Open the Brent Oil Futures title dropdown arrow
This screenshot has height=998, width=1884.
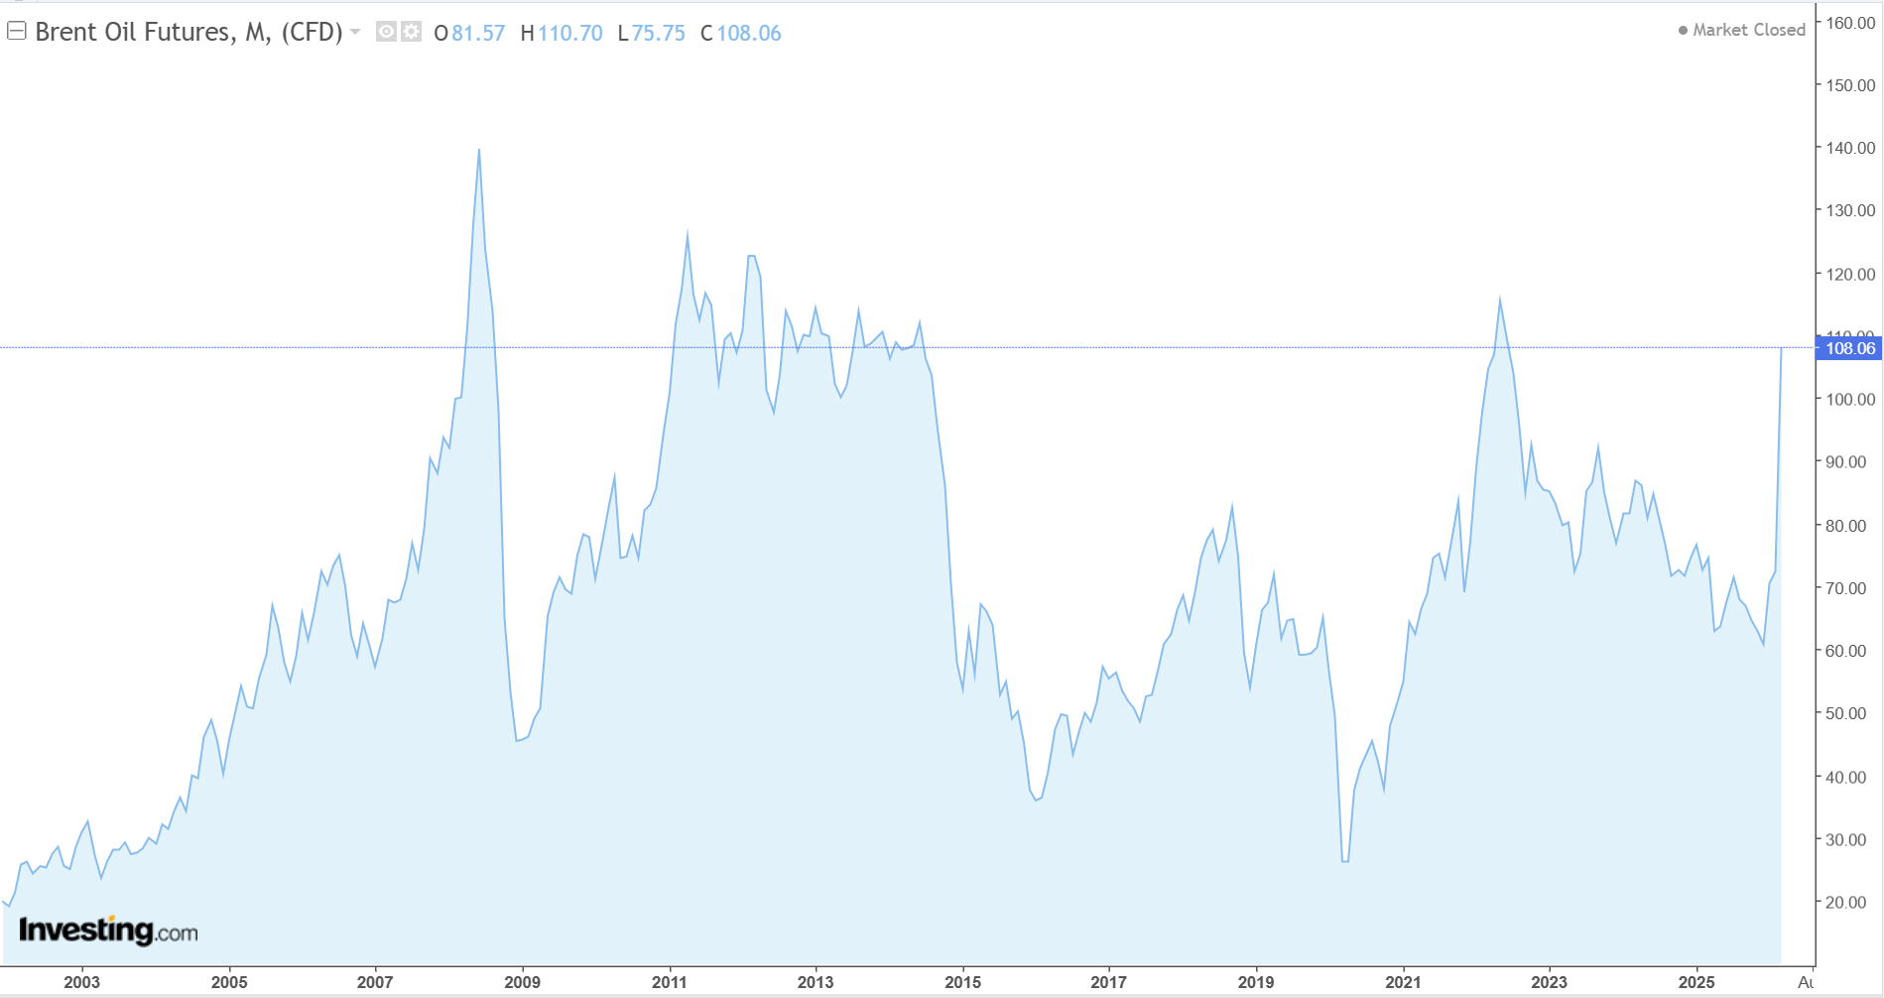click(x=355, y=32)
